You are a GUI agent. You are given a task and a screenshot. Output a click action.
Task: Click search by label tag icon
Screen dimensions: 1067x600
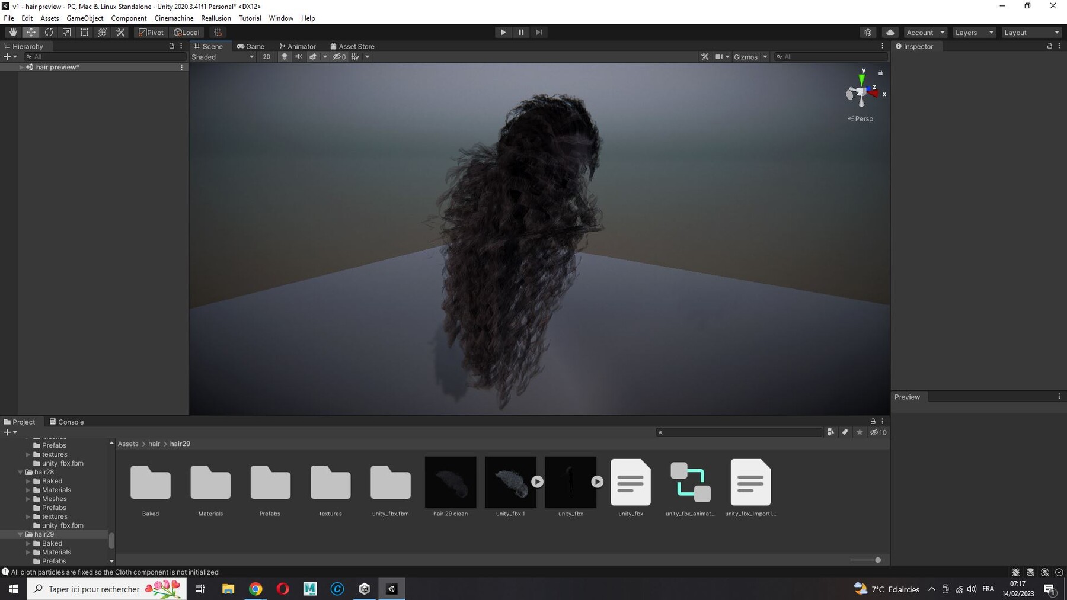click(845, 432)
